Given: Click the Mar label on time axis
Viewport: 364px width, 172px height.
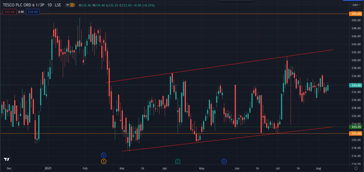Looking at the screenshot, I should click(122, 168).
